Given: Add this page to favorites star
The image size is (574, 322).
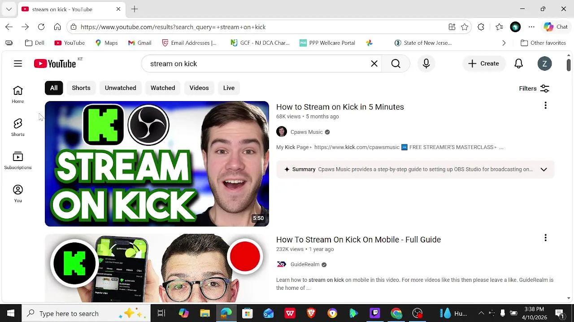Looking at the screenshot, I should pos(465,27).
